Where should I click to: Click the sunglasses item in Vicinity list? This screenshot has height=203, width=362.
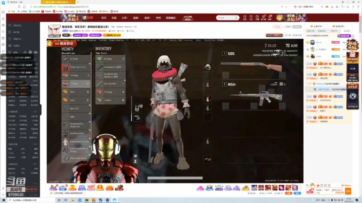tap(76, 125)
